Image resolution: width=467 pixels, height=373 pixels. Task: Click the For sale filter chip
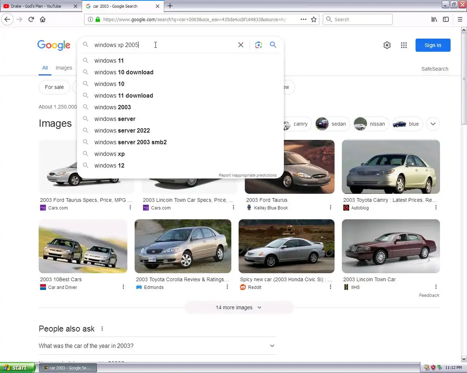pyautogui.click(x=54, y=87)
